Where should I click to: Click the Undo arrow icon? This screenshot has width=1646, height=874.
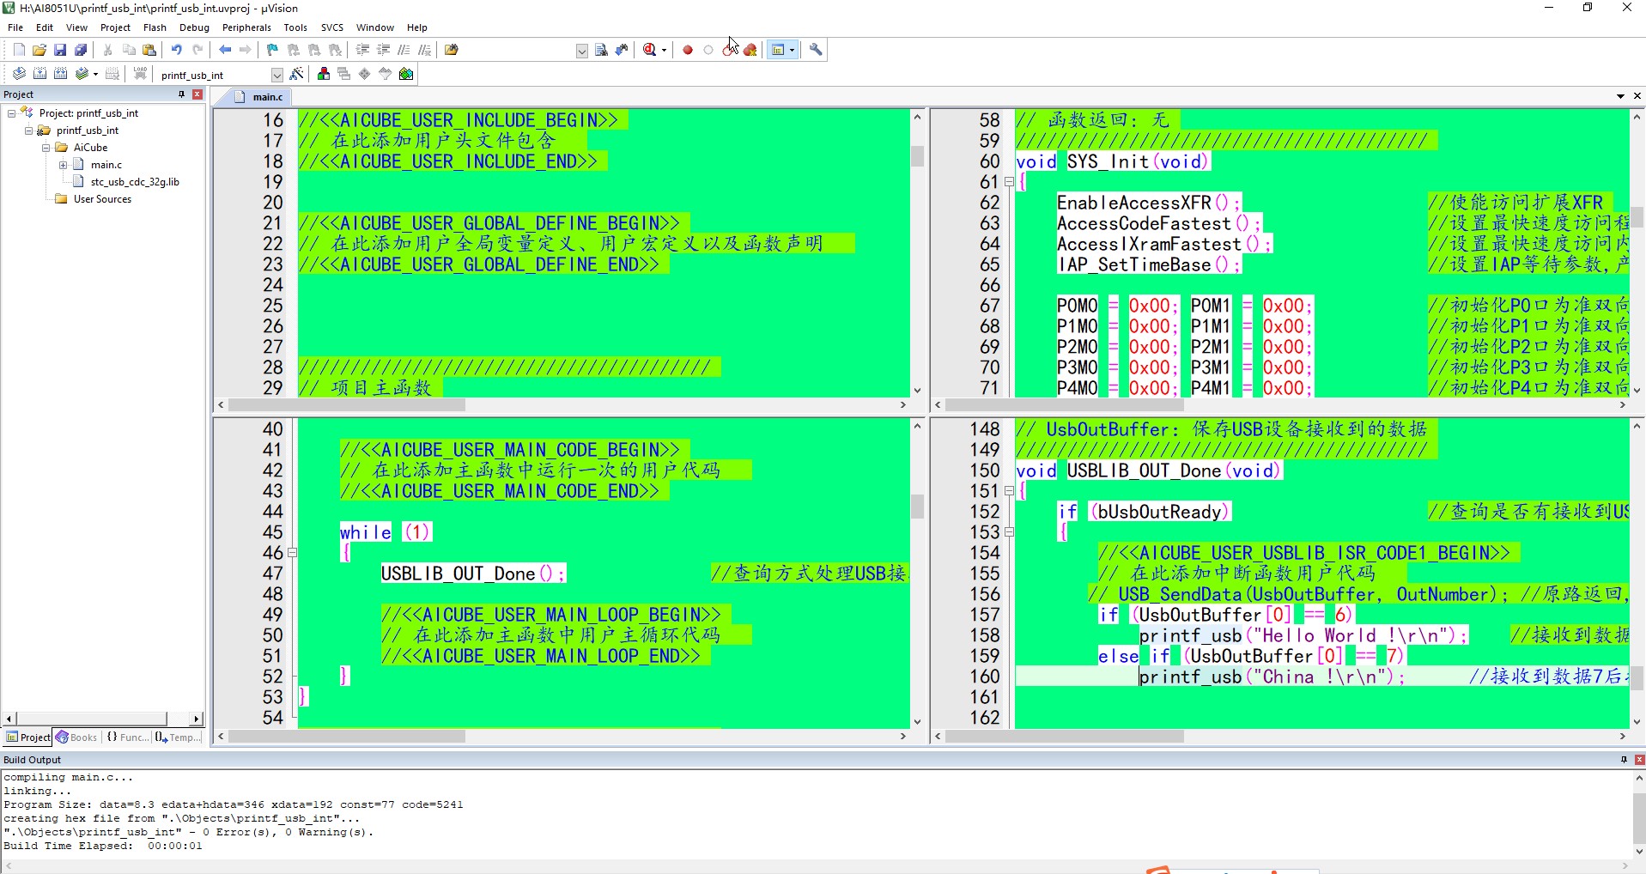[x=176, y=50]
